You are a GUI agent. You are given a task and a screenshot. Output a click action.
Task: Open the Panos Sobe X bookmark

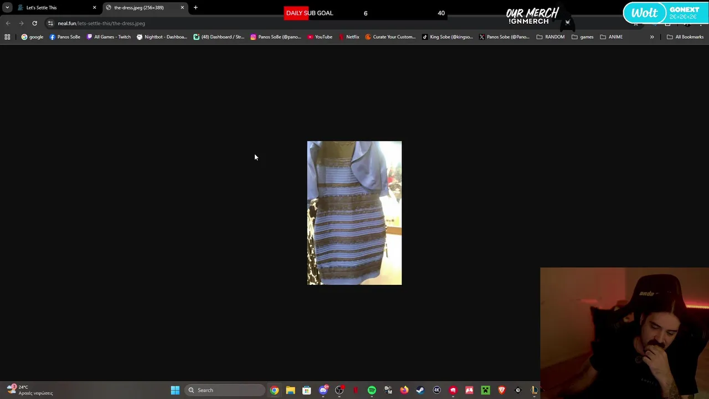(504, 37)
